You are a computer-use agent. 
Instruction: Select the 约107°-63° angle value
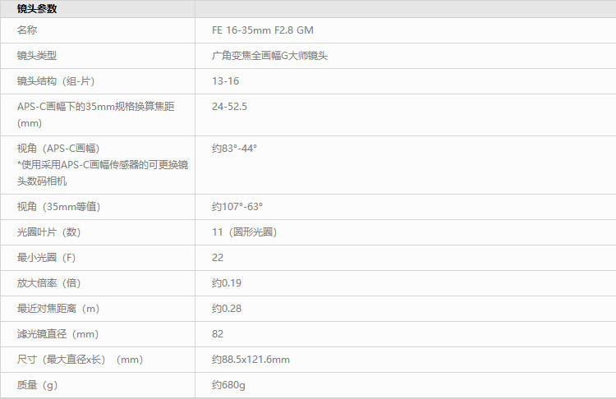[237, 207]
